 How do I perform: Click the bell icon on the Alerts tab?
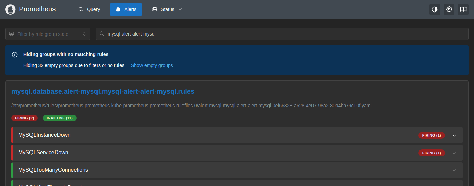pos(118,9)
